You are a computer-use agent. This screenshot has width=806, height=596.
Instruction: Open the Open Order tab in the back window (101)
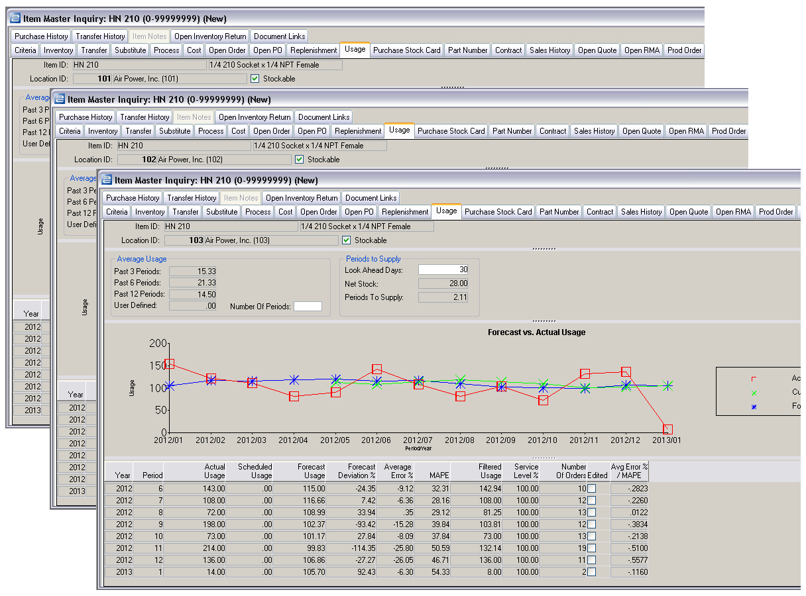[227, 50]
